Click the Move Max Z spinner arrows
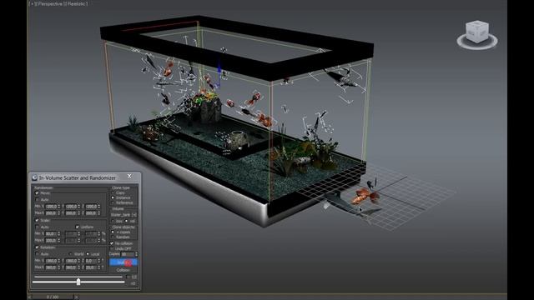This screenshot has width=534, height=300. [x=99, y=213]
